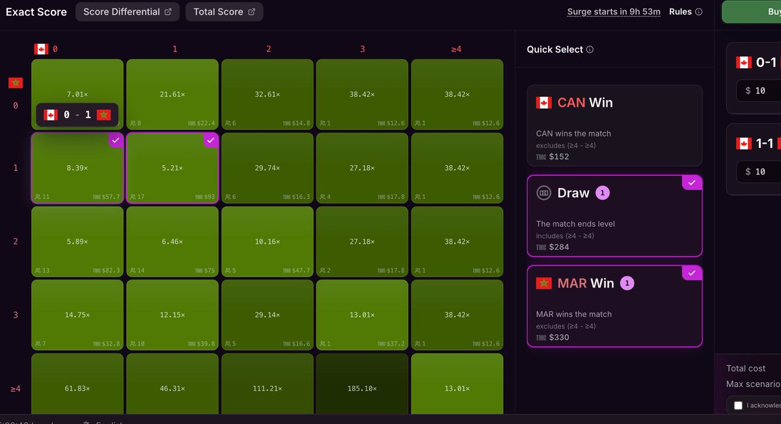
Task: Click the players icon in the 5.21× cell
Action: tap(133, 196)
